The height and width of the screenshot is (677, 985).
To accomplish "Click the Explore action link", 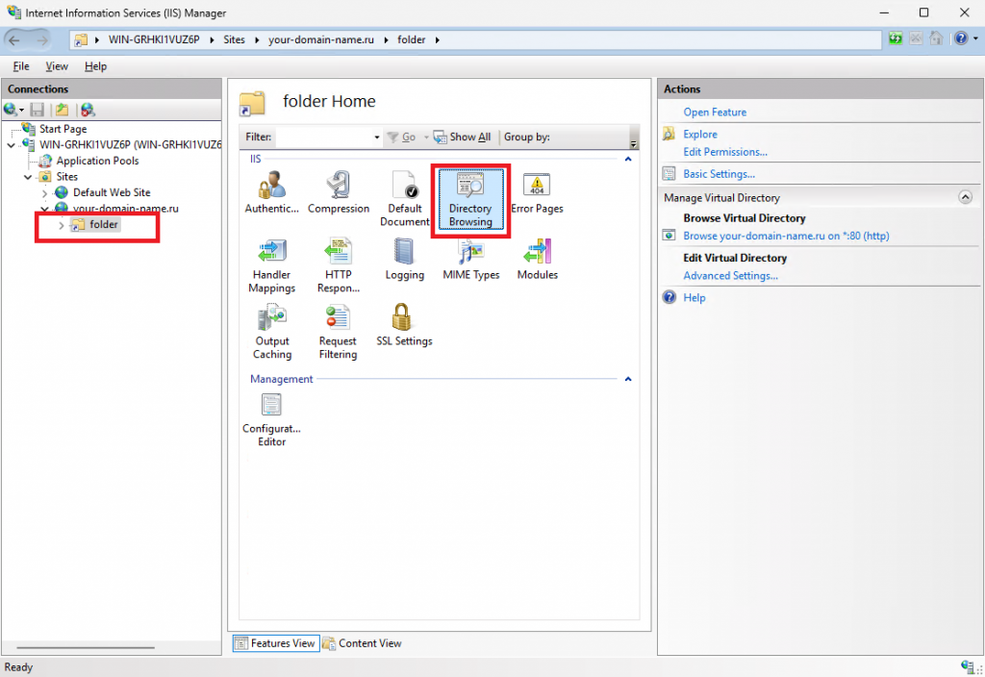I will (700, 135).
